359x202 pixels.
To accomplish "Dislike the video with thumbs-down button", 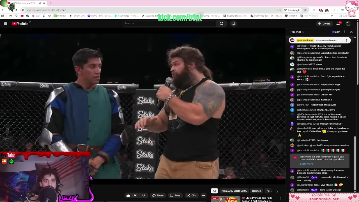I will tap(143, 196).
